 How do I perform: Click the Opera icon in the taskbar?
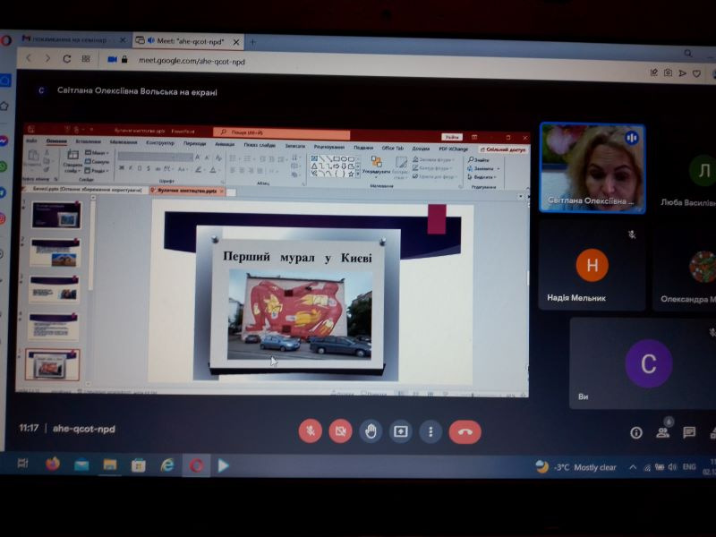[x=196, y=465]
